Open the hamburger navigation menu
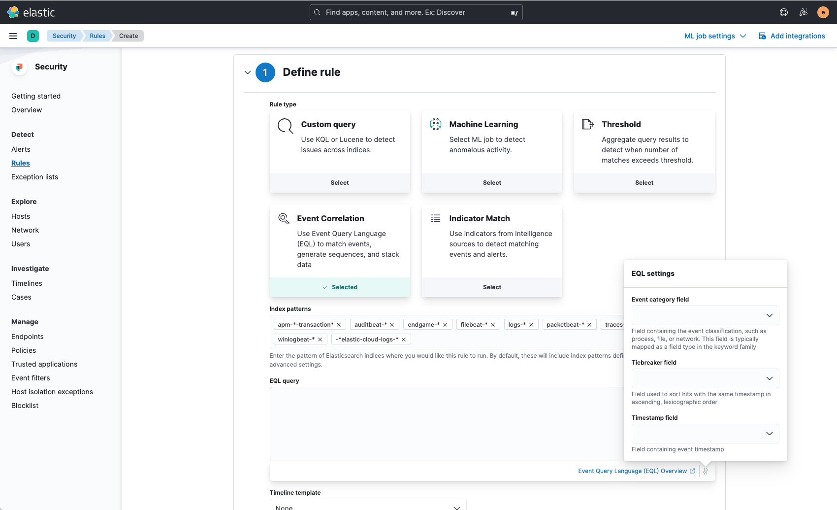The height and width of the screenshot is (510, 837). (13, 36)
